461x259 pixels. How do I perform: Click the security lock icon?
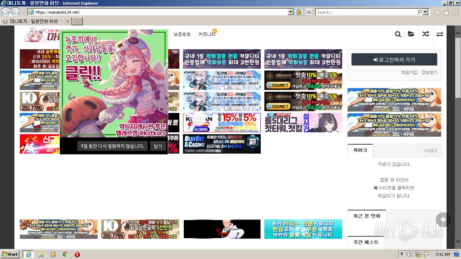point(299,12)
